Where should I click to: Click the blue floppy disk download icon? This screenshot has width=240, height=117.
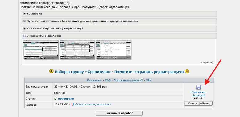(x=198, y=87)
